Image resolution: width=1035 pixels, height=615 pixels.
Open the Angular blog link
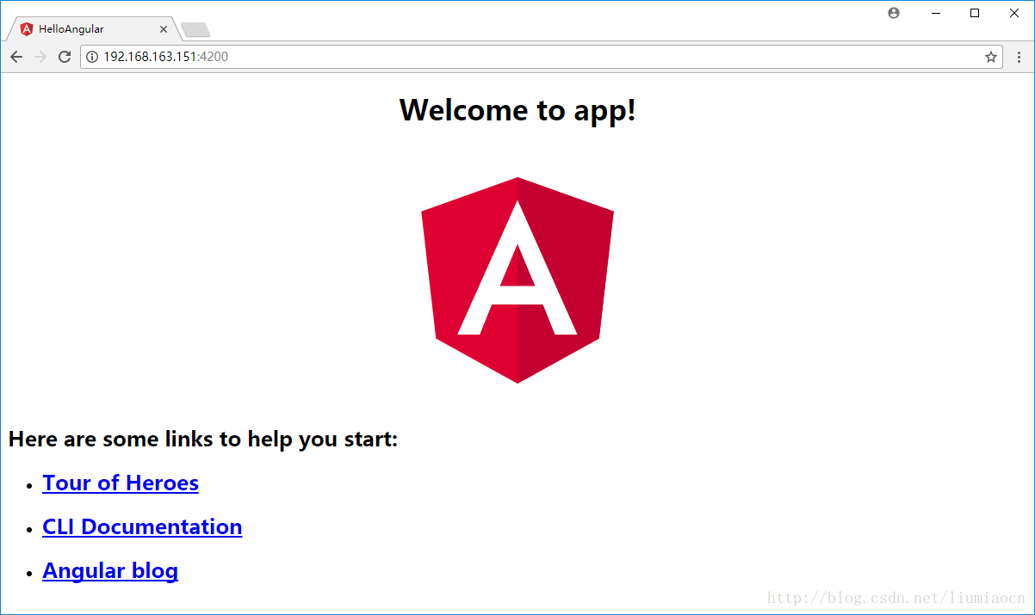[x=110, y=570]
